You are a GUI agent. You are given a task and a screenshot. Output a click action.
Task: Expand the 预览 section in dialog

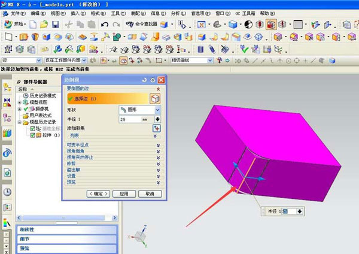(x=157, y=182)
